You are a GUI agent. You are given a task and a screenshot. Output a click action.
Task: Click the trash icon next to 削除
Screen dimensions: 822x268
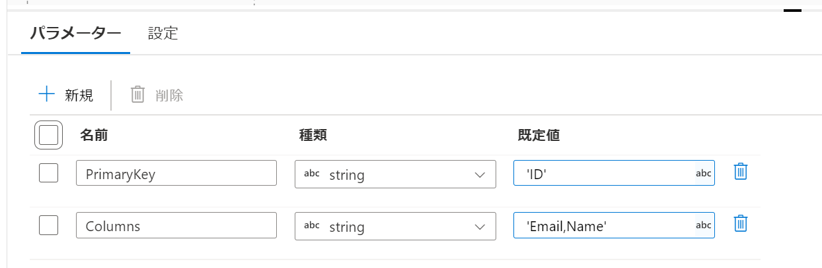pos(137,95)
